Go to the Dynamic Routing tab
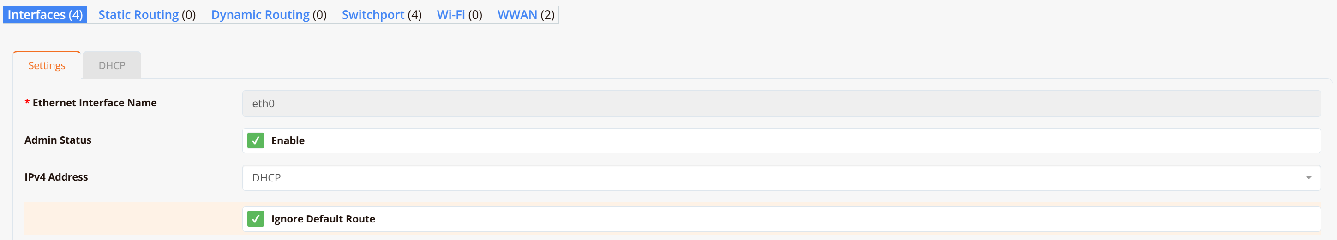This screenshot has height=240, width=1337. coord(268,15)
